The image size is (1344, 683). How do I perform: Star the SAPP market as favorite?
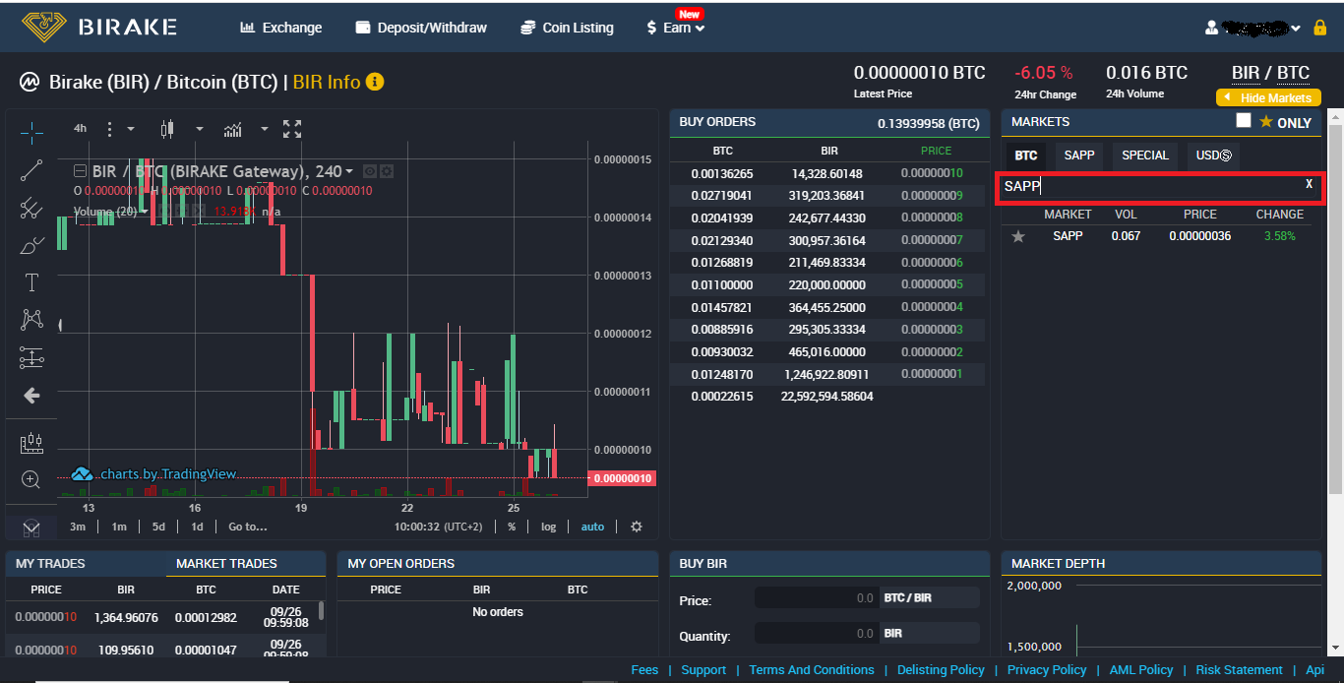tap(1018, 236)
